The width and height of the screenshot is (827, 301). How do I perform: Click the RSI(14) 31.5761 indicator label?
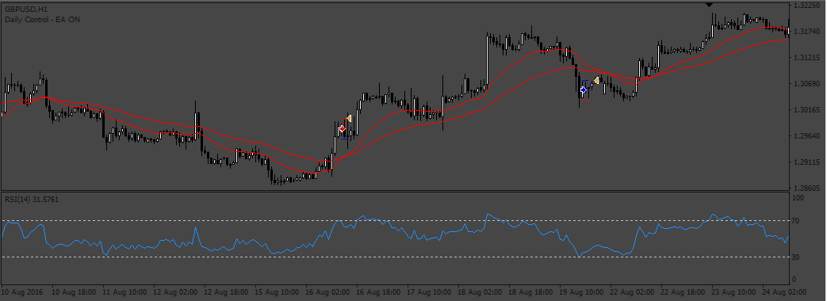(x=32, y=200)
